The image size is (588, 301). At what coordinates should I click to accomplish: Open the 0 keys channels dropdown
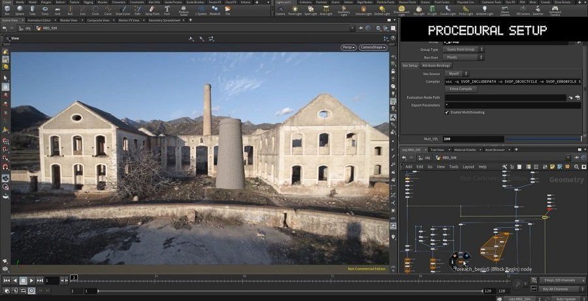point(562,280)
